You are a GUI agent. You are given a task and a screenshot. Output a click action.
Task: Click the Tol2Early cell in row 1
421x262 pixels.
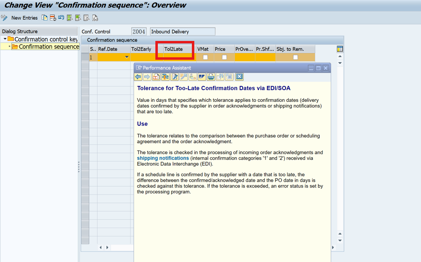pos(147,57)
